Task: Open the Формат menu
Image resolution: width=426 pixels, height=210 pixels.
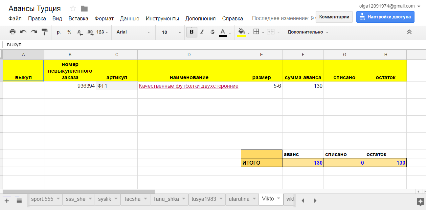Action: point(104,19)
